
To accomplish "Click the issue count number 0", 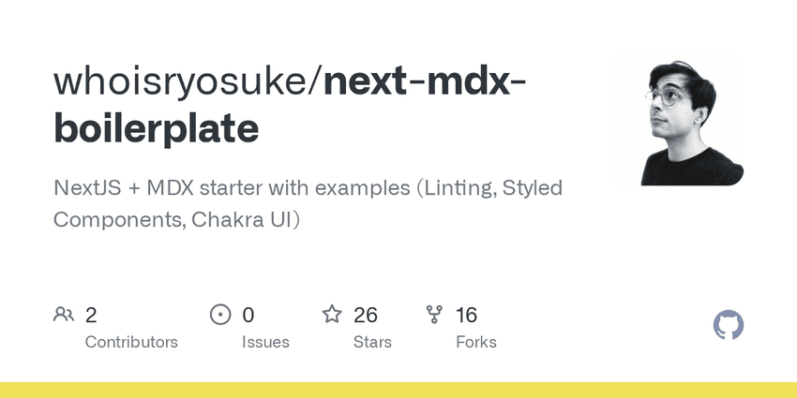I will coord(248,315).
